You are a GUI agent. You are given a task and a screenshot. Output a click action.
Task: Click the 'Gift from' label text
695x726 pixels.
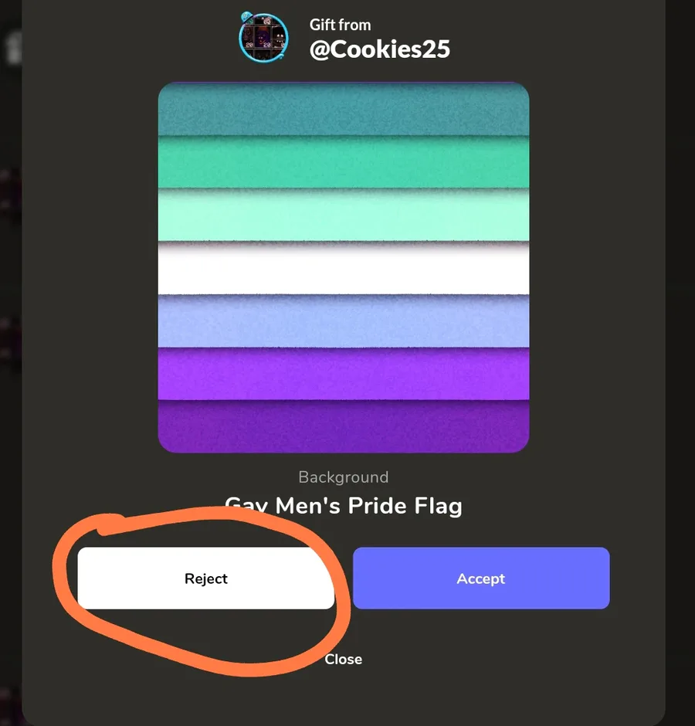coord(341,25)
